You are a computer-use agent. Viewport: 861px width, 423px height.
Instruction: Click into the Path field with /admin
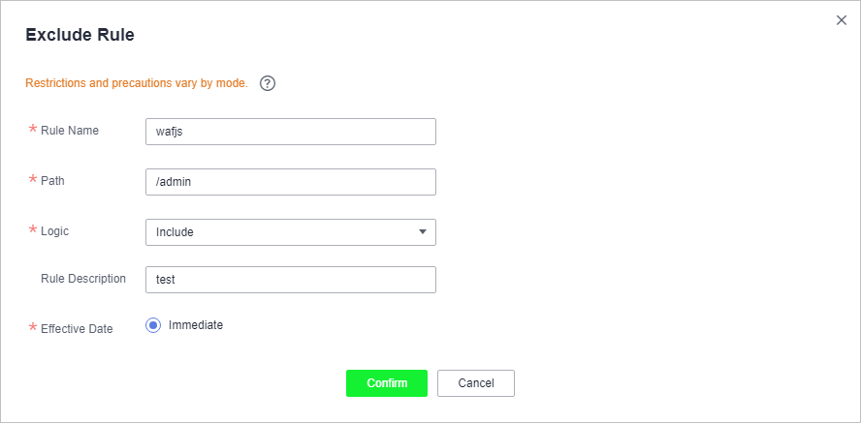[x=291, y=182]
